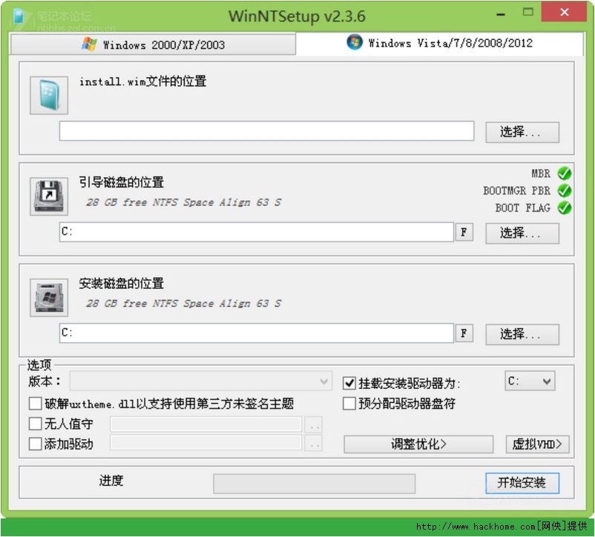Click browse button next to 无人值守 field
Image resolution: width=595 pixels, height=537 pixels.
pos(313,424)
